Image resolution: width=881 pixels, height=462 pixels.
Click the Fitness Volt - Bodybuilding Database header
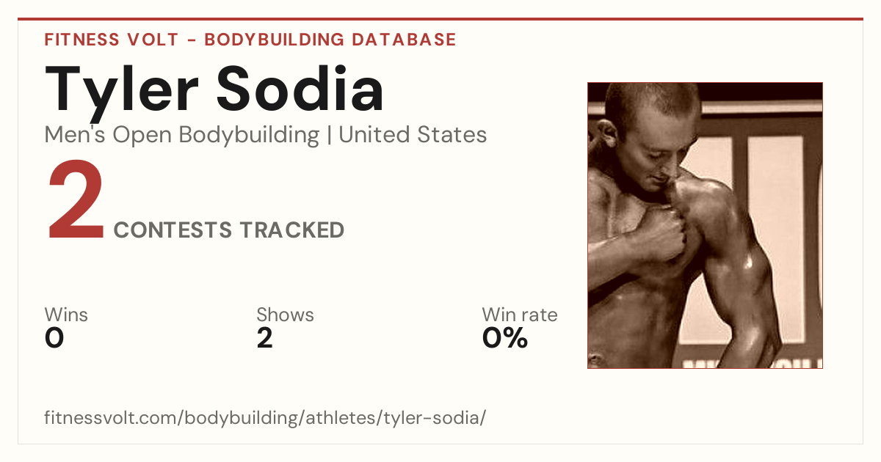tap(250, 40)
